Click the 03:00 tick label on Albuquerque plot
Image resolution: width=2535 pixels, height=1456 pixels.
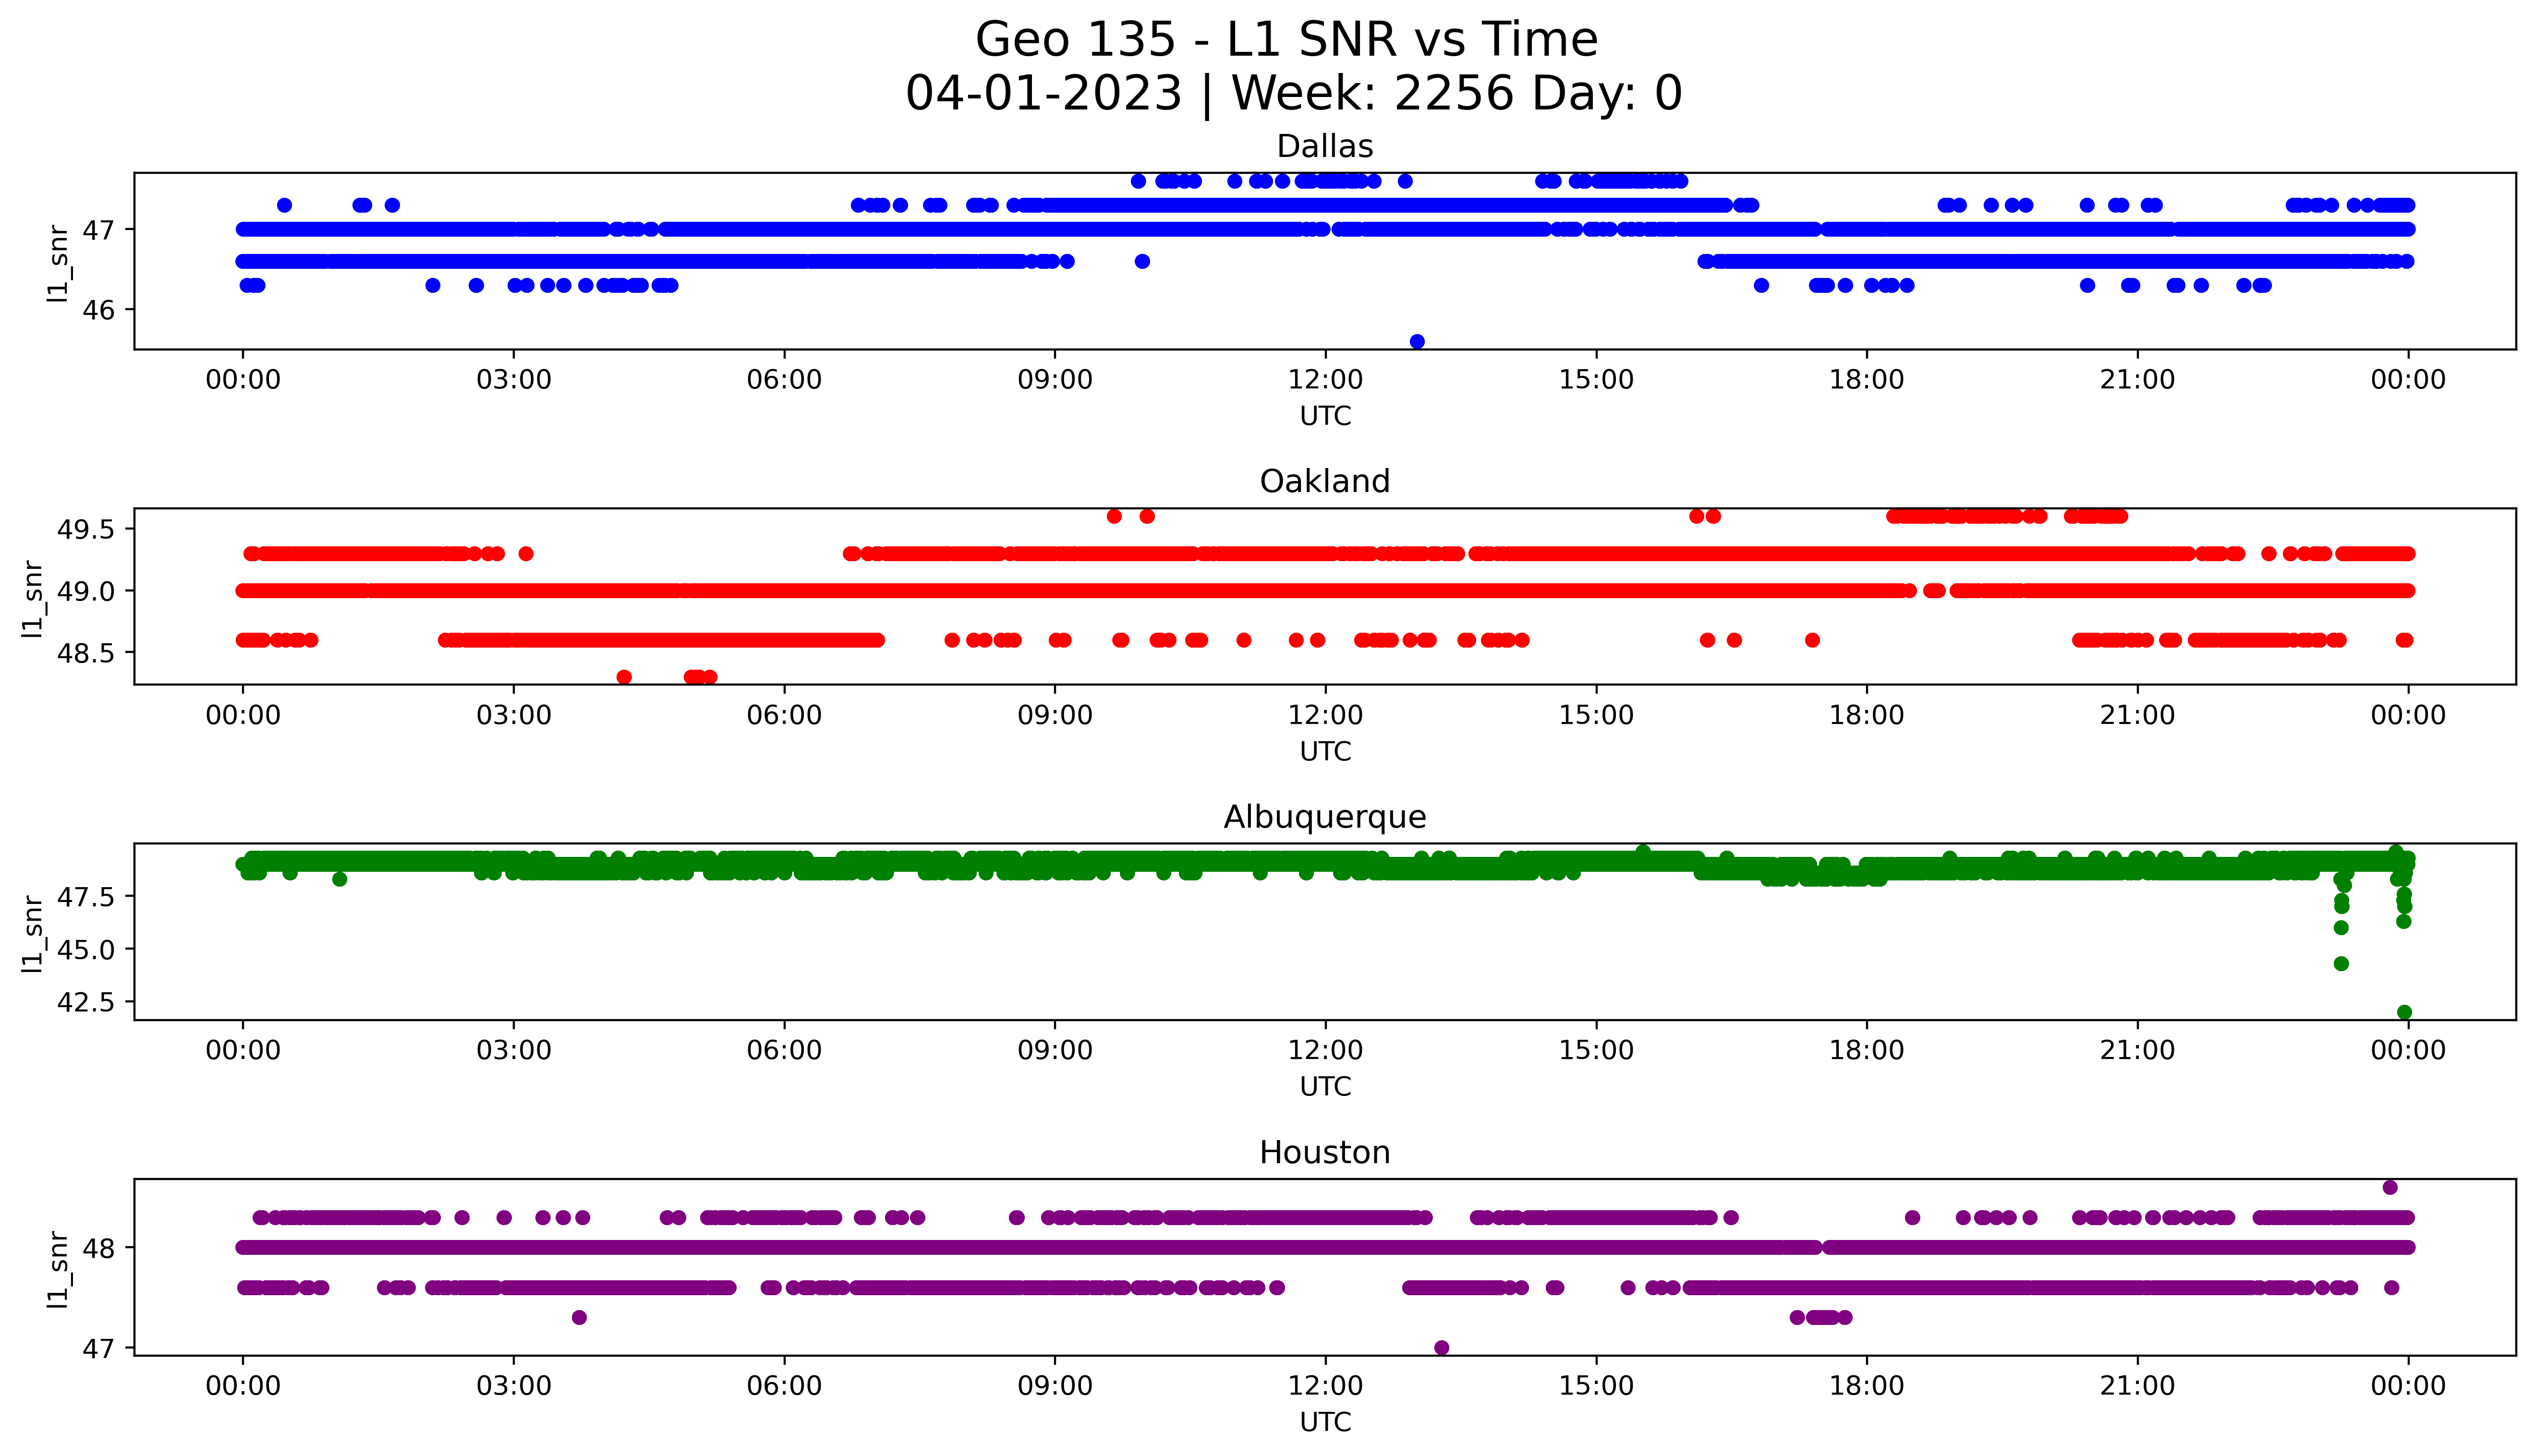point(514,1050)
